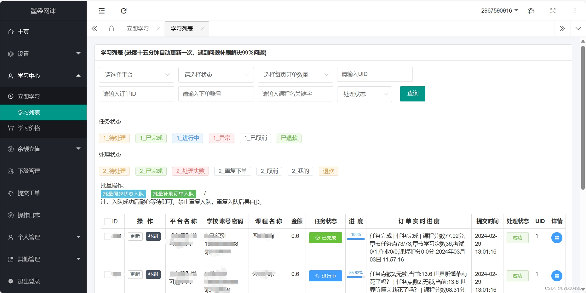Open the 提交工单 sidebar item
586x293 pixels.
(x=29, y=193)
